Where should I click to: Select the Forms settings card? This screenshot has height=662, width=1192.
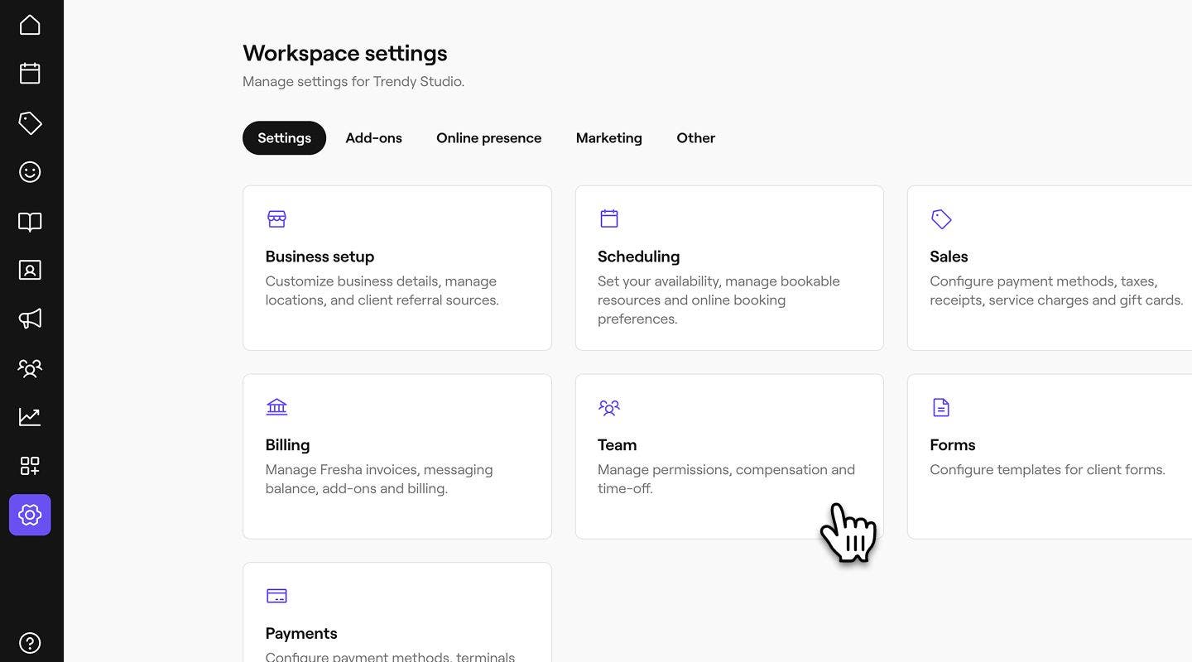click(x=1049, y=457)
